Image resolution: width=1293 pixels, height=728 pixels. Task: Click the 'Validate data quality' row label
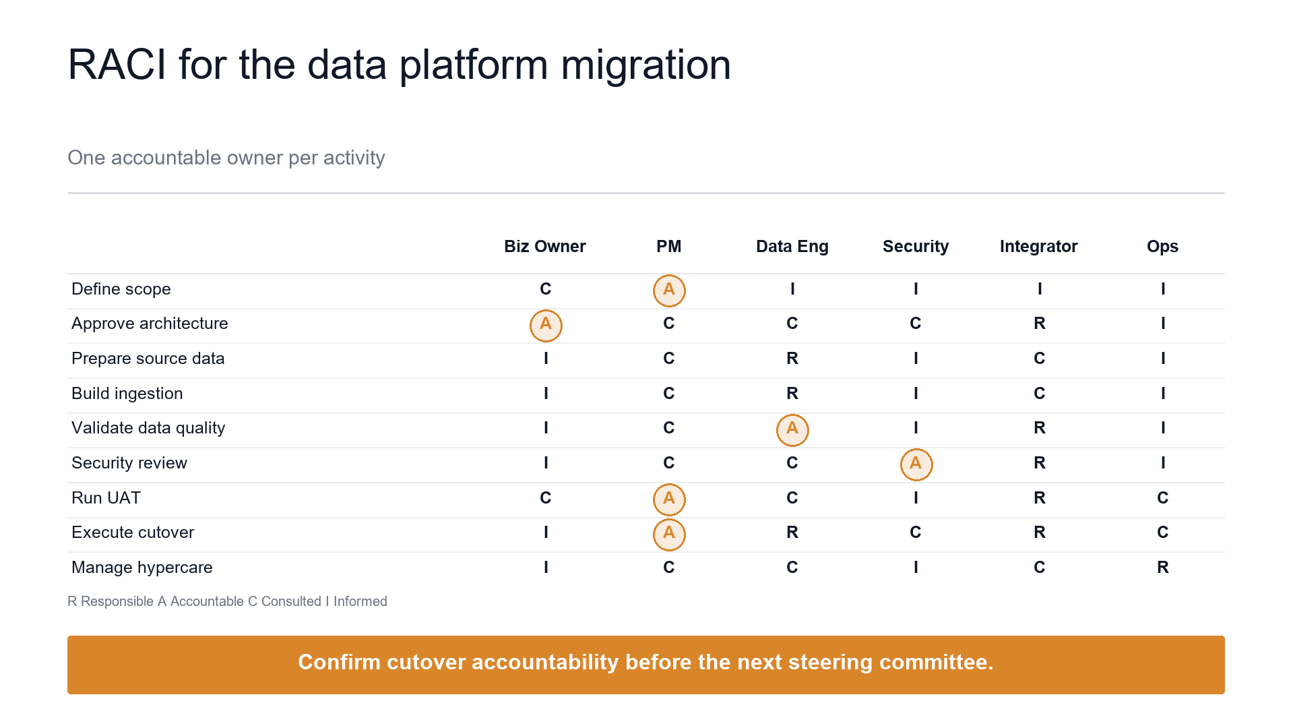click(148, 428)
